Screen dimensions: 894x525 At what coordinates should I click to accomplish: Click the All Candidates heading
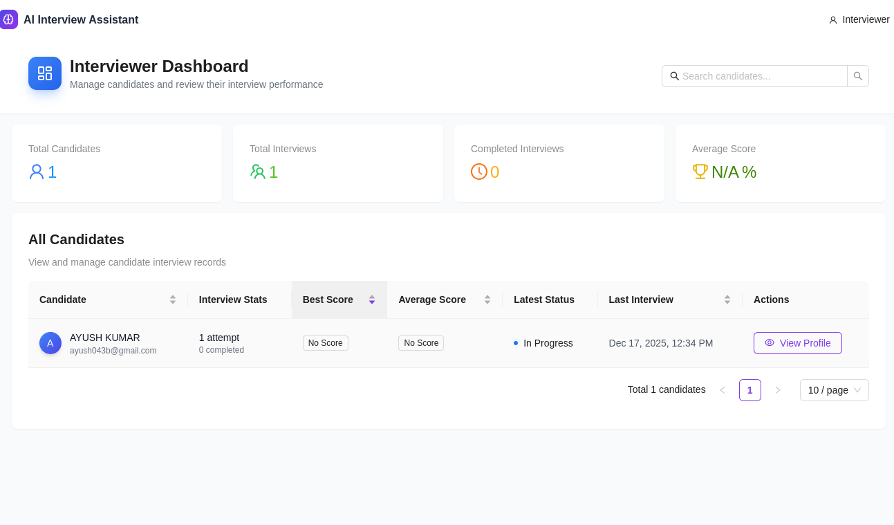point(76,239)
